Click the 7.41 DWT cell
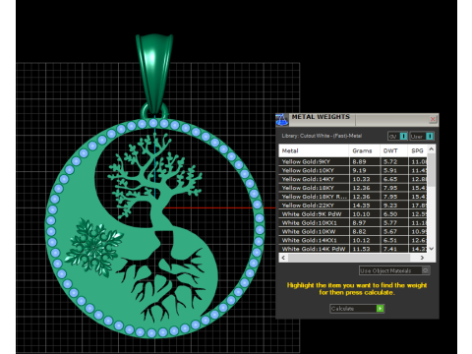 393,249
